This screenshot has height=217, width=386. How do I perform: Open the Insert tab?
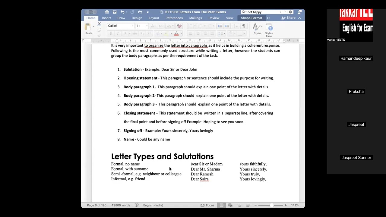106,18
